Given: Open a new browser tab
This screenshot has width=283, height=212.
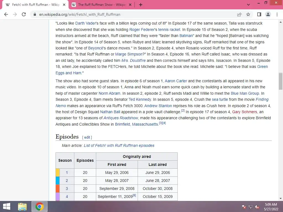Looking at the screenshot, I should click(141, 5).
